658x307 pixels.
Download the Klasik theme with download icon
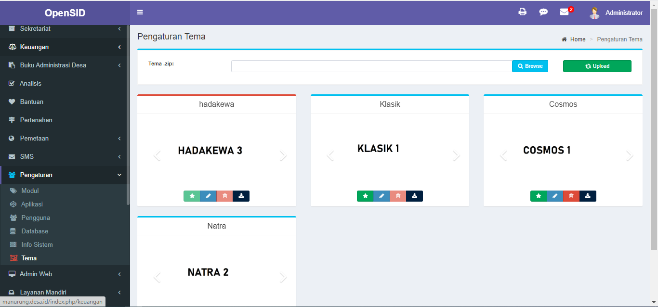tap(414, 196)
